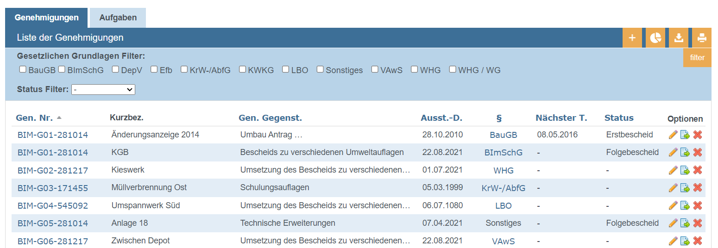
Task: Delete the Kieswerk entry
Action: pyautogui.click(x=698, y=170)
